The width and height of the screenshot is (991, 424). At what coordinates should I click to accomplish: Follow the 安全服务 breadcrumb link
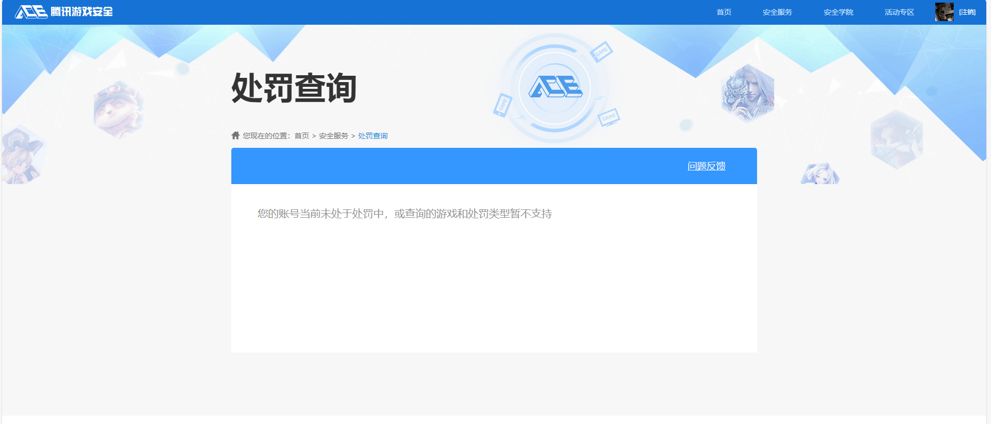[x=333, y=136]
